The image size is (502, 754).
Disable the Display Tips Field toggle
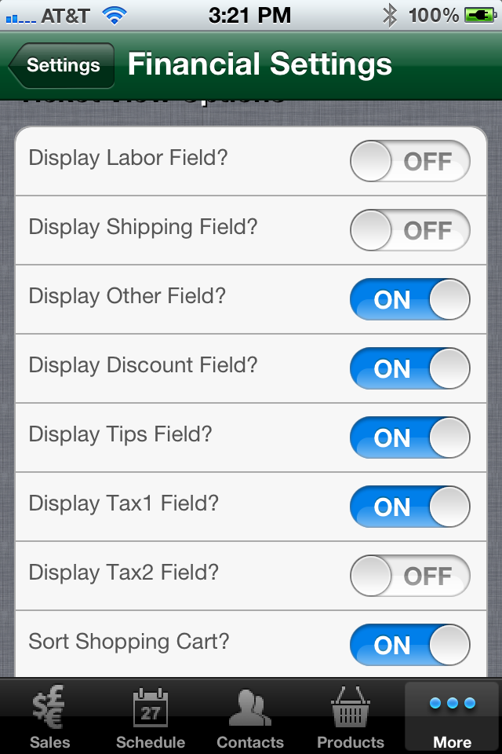(x=409, y=438)
